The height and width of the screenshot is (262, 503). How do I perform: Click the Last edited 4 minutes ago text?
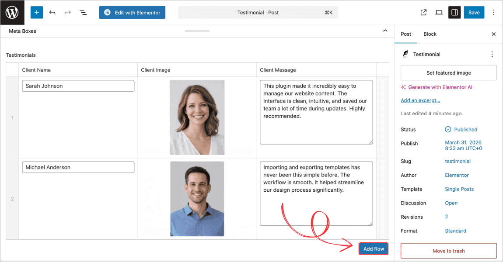(x=432, y=114)
